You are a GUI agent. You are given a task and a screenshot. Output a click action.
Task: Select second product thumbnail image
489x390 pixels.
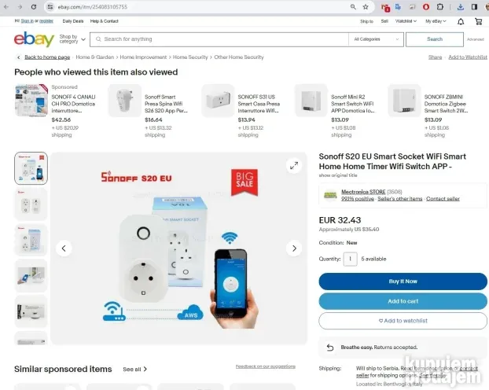pyautogui.click(x=31, y=204)
